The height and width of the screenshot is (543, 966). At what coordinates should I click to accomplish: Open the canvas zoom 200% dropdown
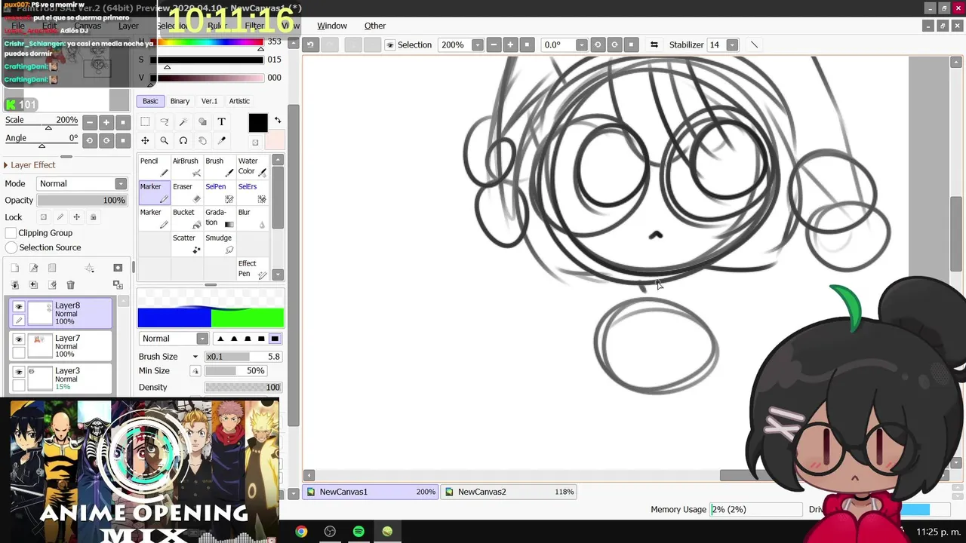[477, 45]
